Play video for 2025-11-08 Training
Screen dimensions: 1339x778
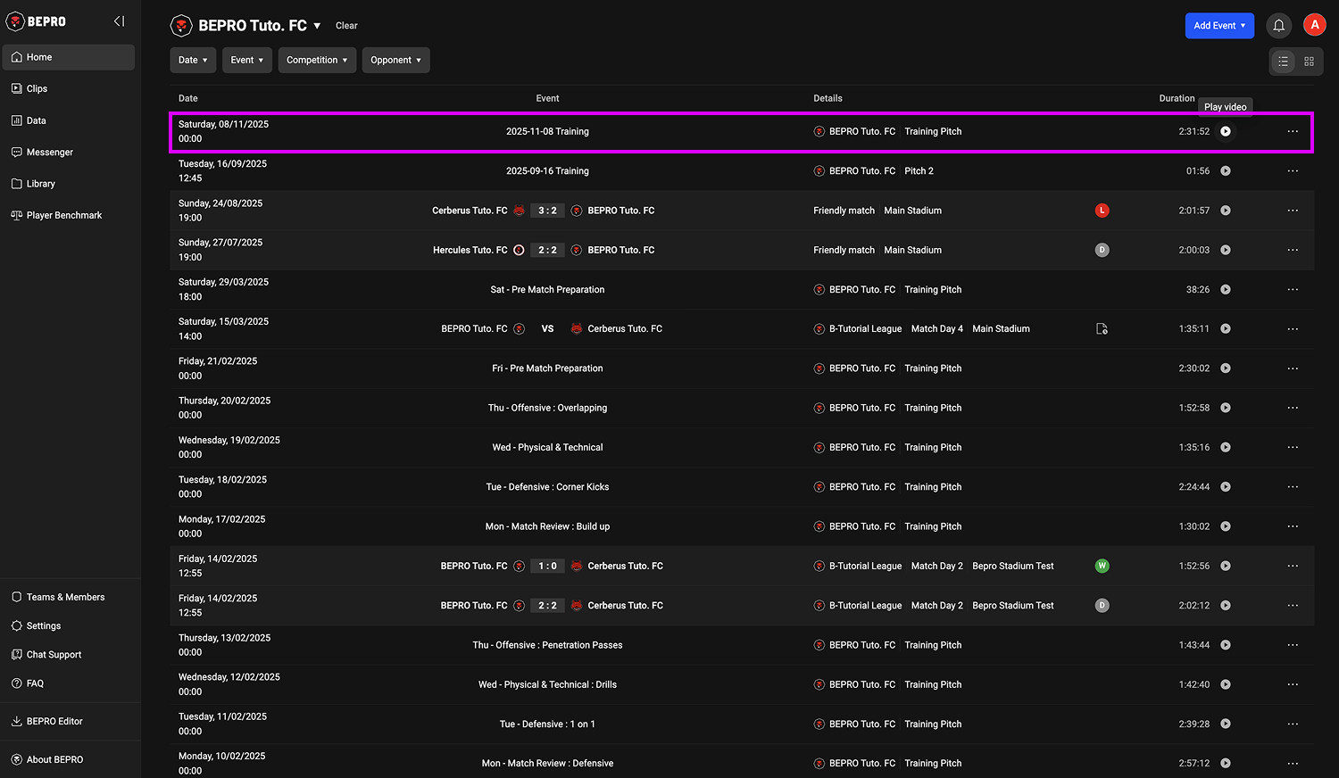(x=1226, y=131)
